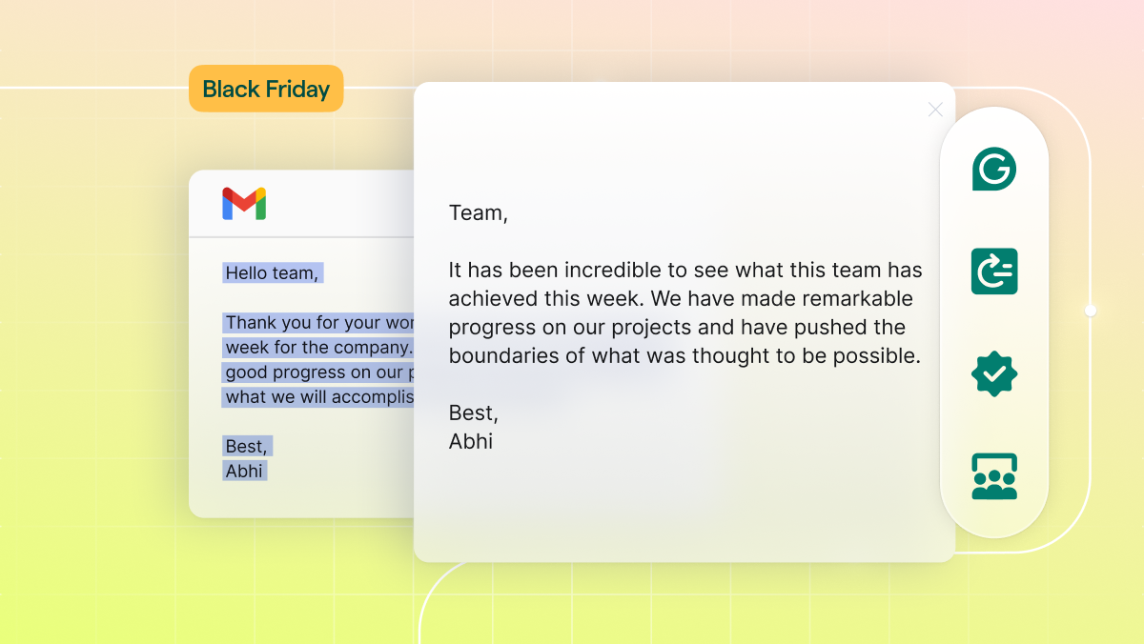The width and height of the screenshot is (1144, 644).
Task: Click the "week for the company." line
Action: 318,347
